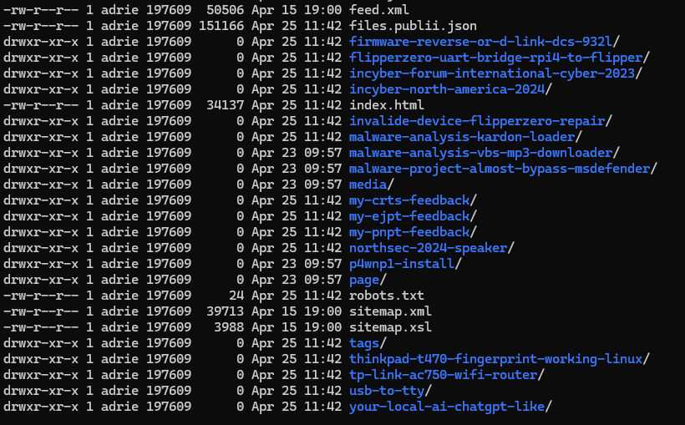This screenshot has height=425, width=685.
Task: Select the tags directory name
Action: click(x=364, y=343)
